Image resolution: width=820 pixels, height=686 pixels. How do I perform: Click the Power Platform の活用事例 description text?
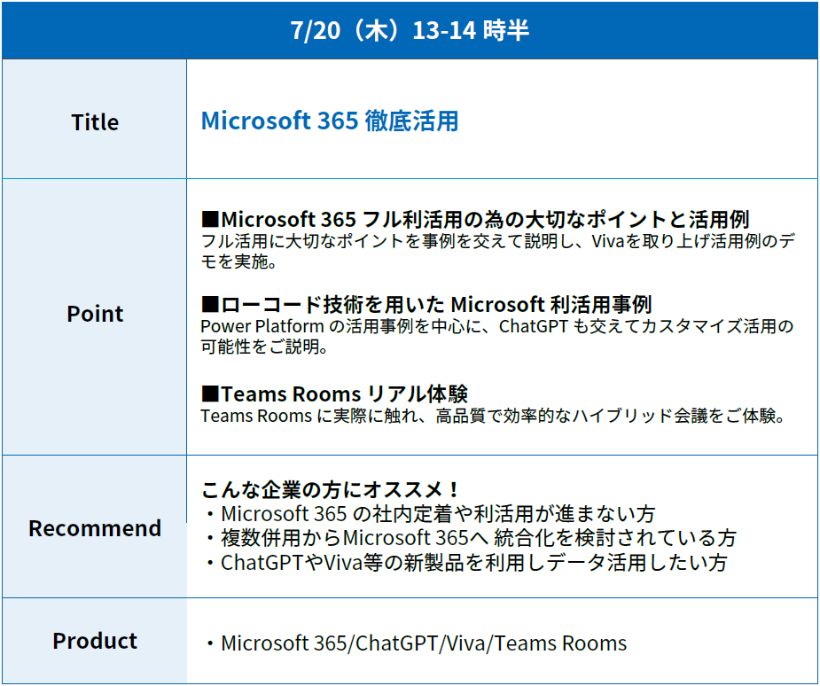tap(496, 337)
